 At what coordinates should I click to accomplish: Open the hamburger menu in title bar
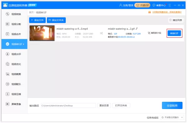pos(170,5)
